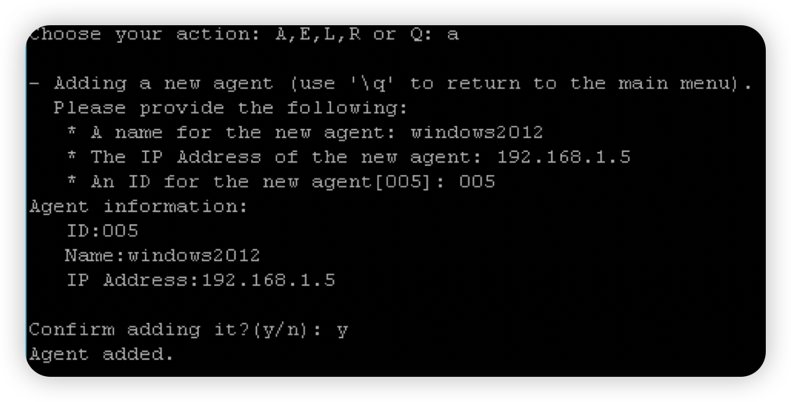The height and width of the screenshot is (402, 791).
Task: Click the entered agent ID 005 value
Action: click(x=477, y=181)
